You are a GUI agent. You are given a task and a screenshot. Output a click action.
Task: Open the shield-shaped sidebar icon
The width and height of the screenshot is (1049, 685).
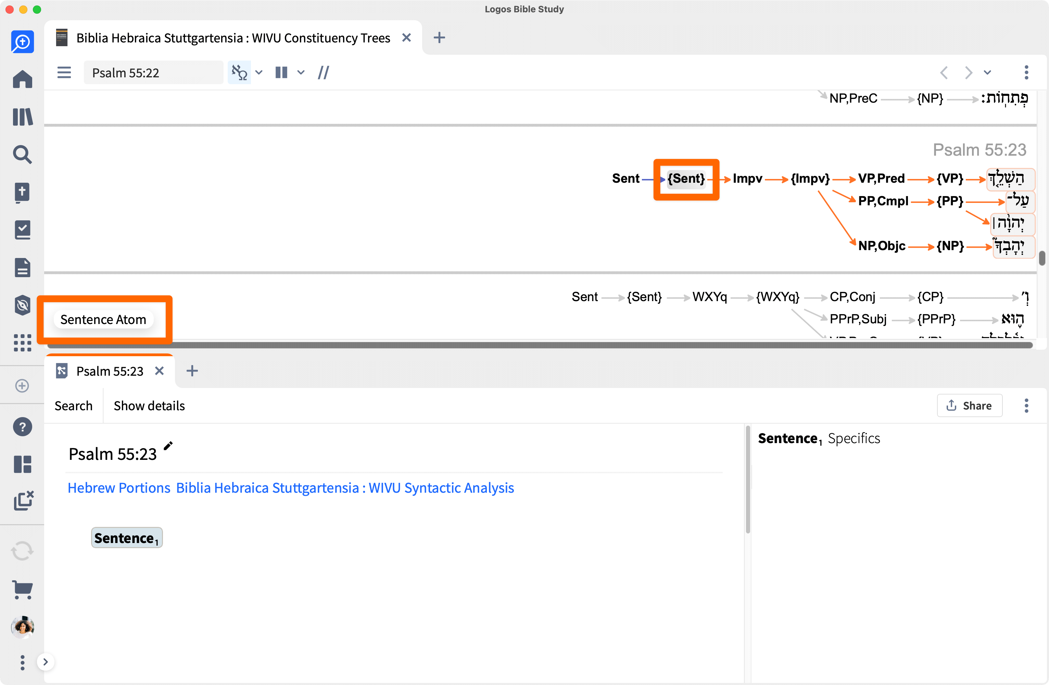23,305
